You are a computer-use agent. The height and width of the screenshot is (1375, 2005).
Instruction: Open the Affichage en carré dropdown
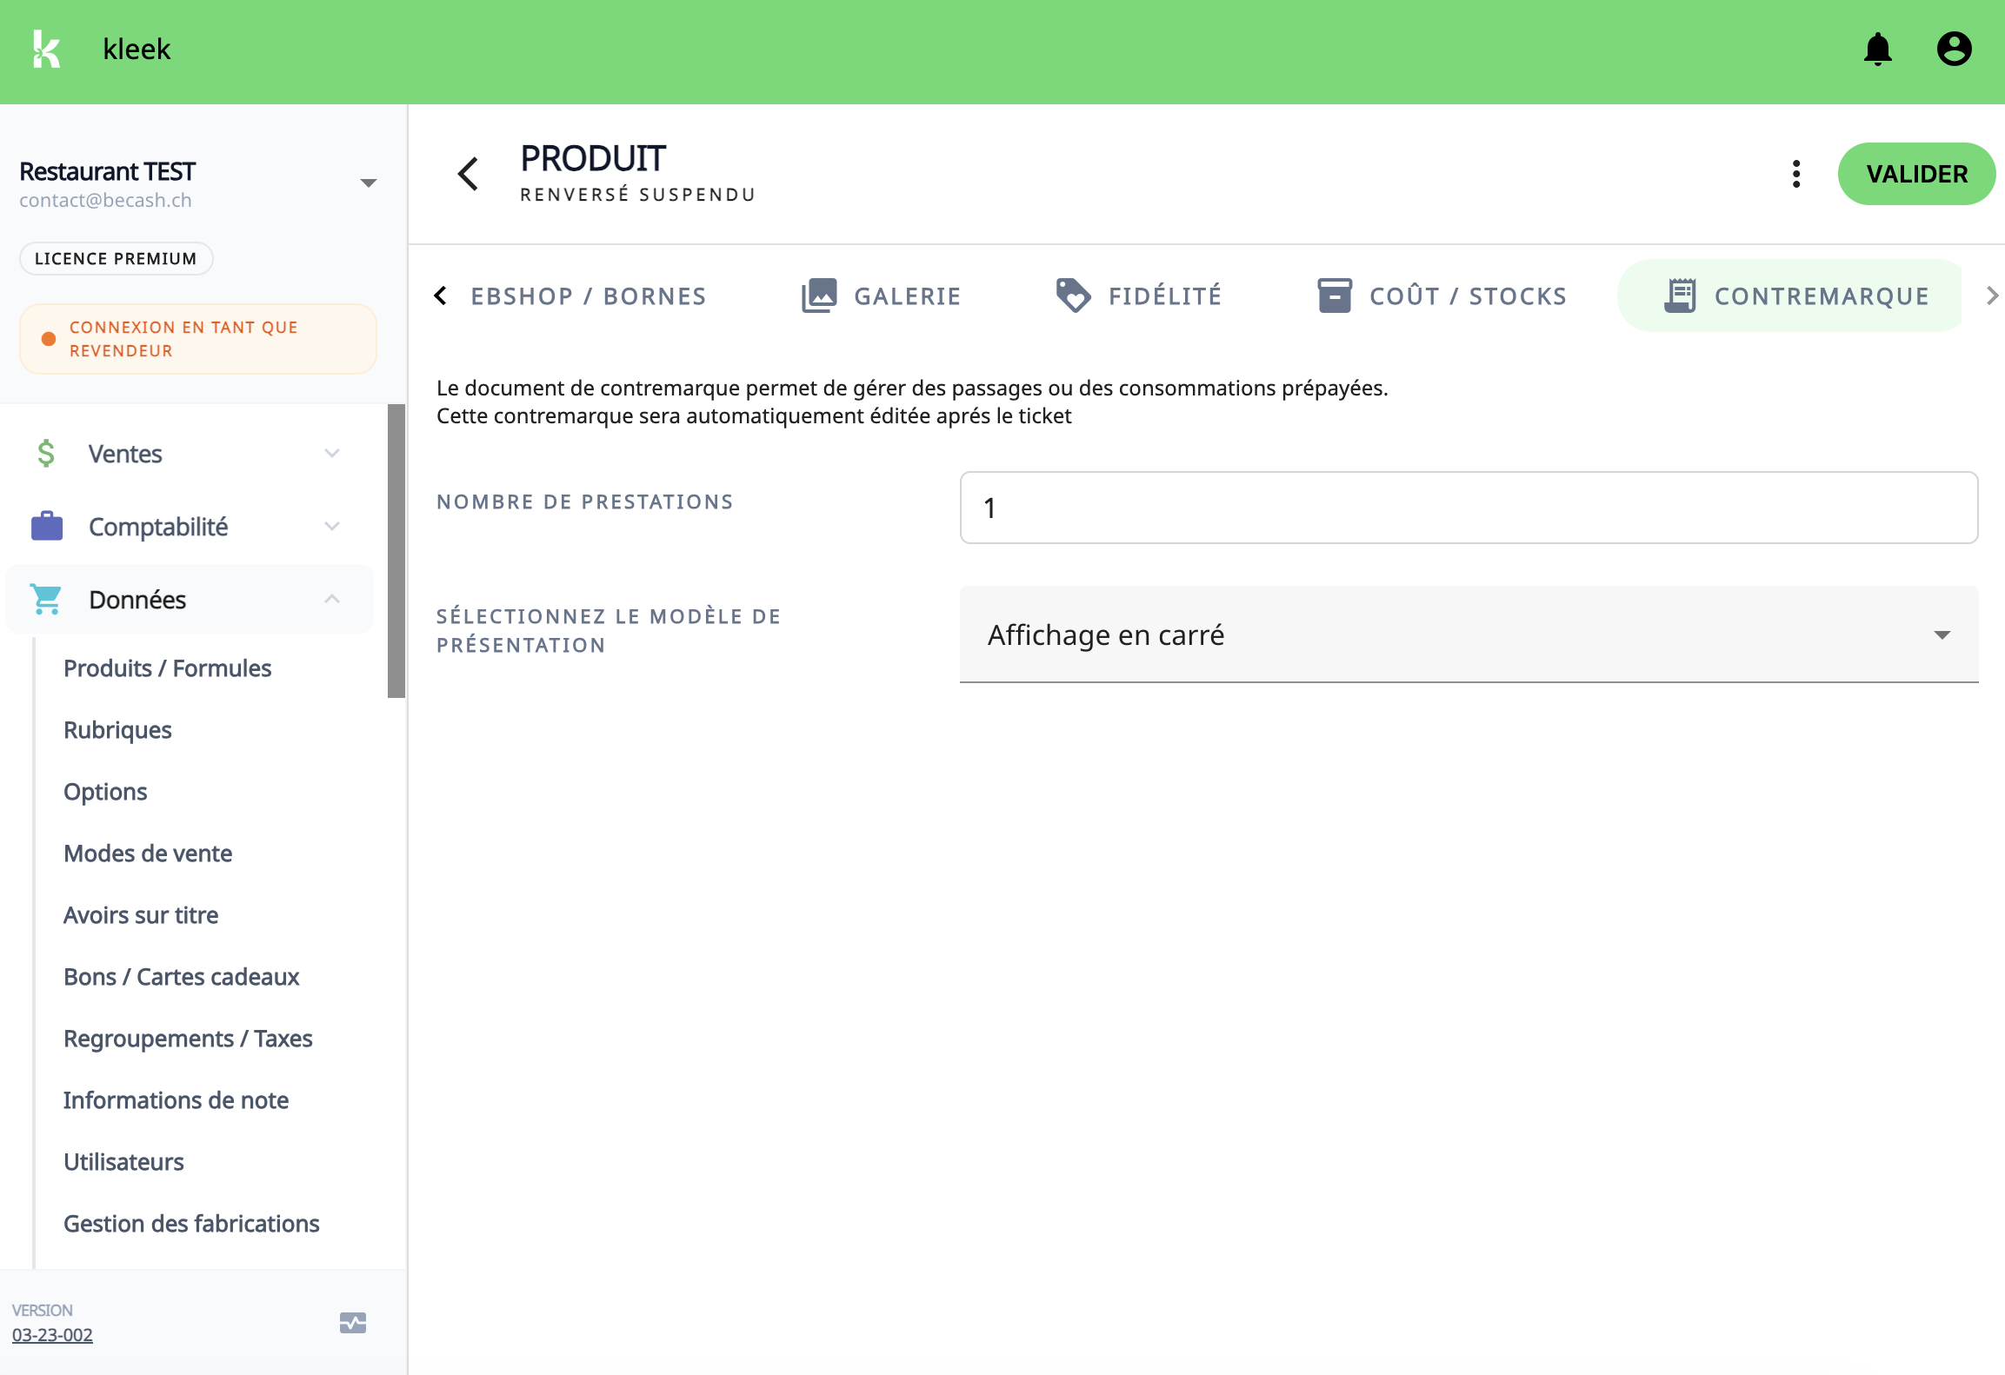click(x=1468, y=634)
